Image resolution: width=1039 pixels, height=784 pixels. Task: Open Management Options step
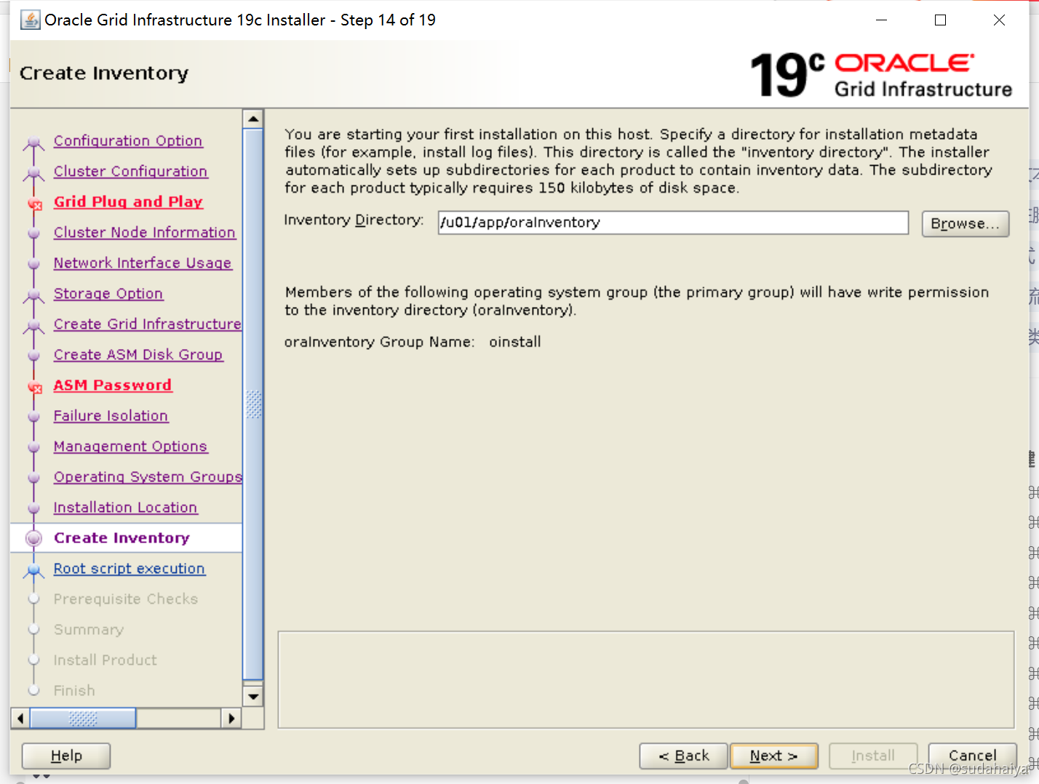coord(131,446)
